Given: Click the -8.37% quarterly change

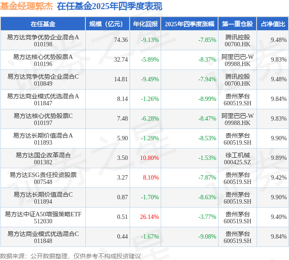Looking at the screenshot, I should point(207,59).
